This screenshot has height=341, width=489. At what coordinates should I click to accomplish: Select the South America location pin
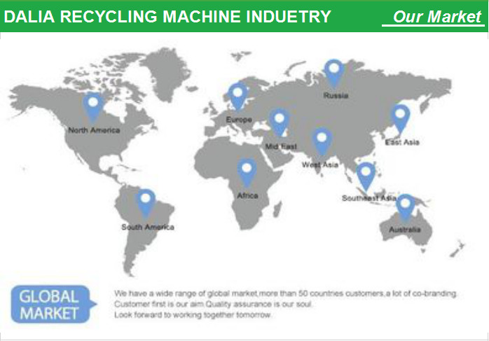(146, 202)
